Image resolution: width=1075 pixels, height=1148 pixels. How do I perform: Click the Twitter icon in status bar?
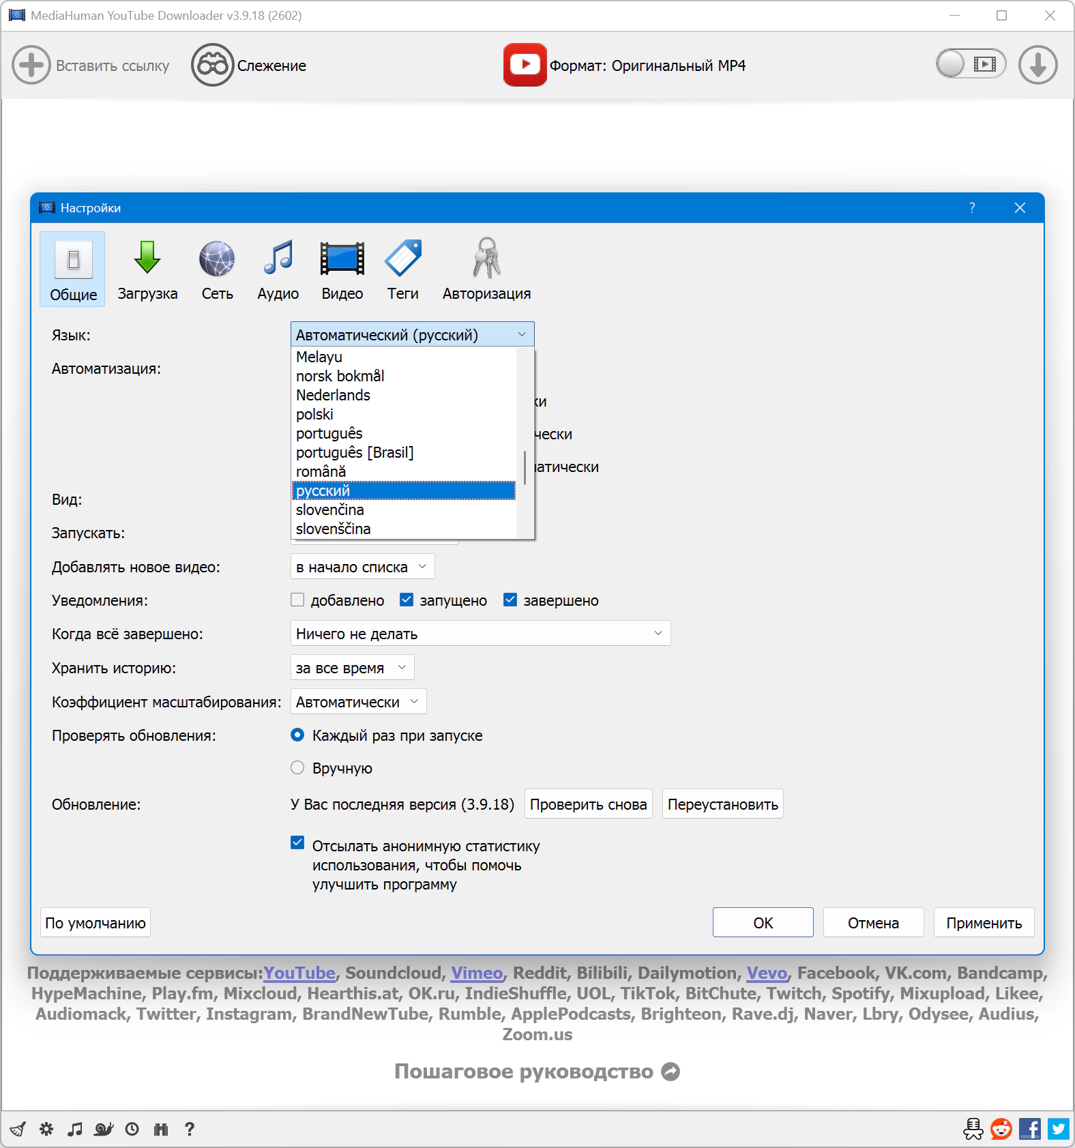tap(1059, 1129)
